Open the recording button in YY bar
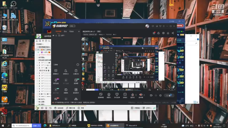This screenshot has height=128, width=228. coord(81,108)
